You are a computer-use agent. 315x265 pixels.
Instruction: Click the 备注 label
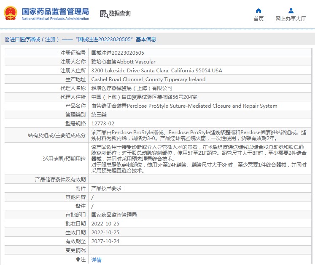pos(81,206)
